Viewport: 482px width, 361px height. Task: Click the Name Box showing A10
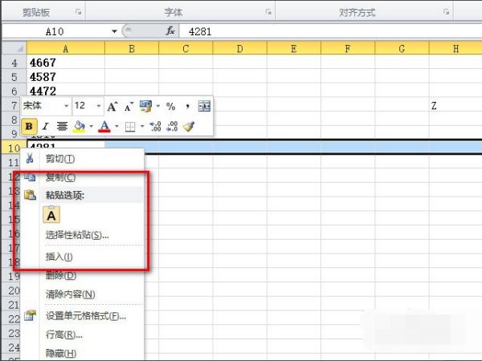point(55,31)
